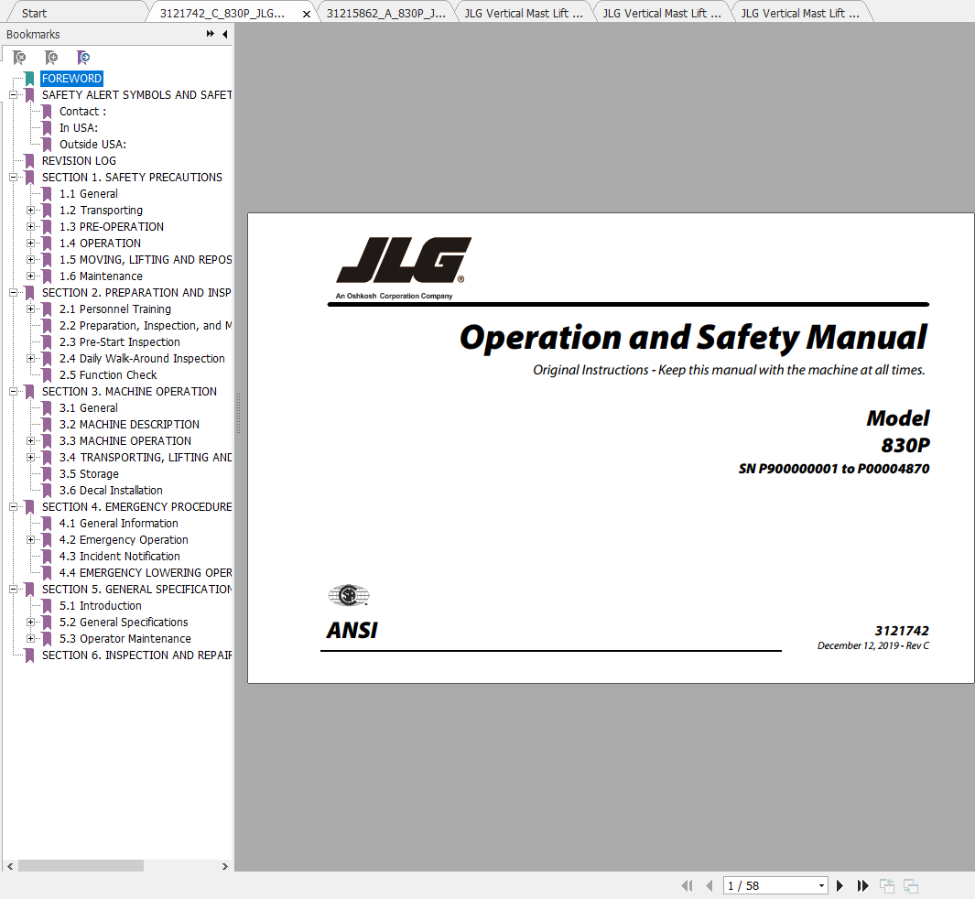Open the 3.1 General bookmark
The width and height of the screenshot is (975, 899).
[88, 407]
